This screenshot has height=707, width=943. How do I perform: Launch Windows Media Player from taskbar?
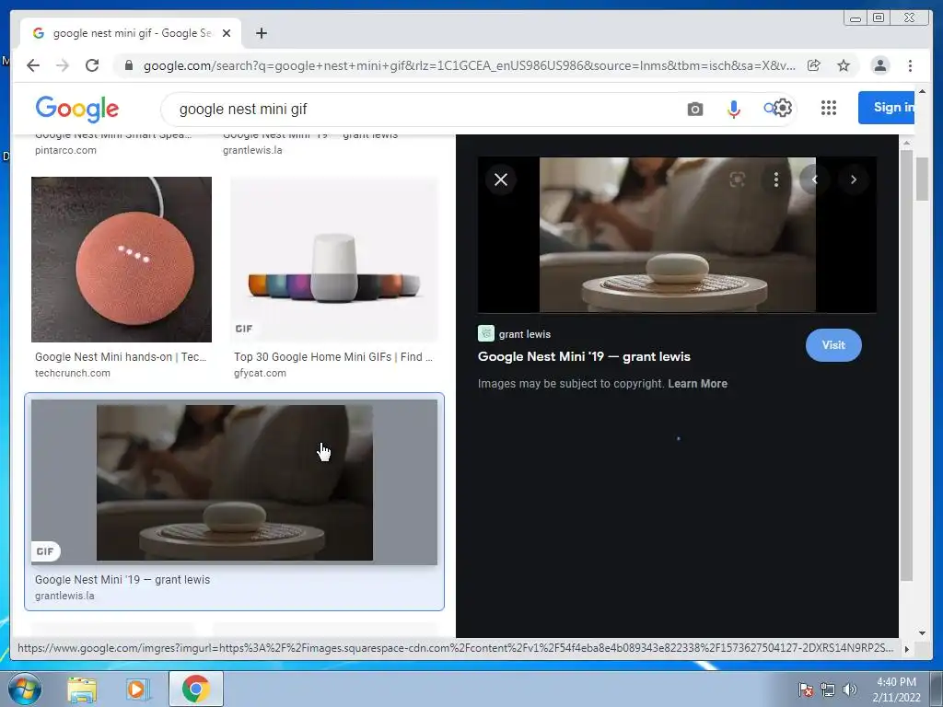pyautogui.click(x=137, y=689)
